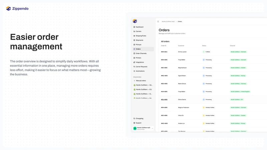Image resolution: width=267 pixels, height=150 pixels.
Task: Click the Automations sparkle icon
Action: pyautogui.click(x=134, y=71)
